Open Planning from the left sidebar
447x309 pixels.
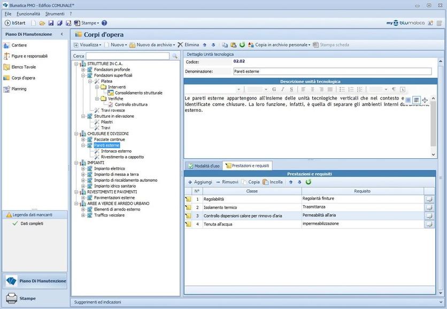tap(19, 89)
